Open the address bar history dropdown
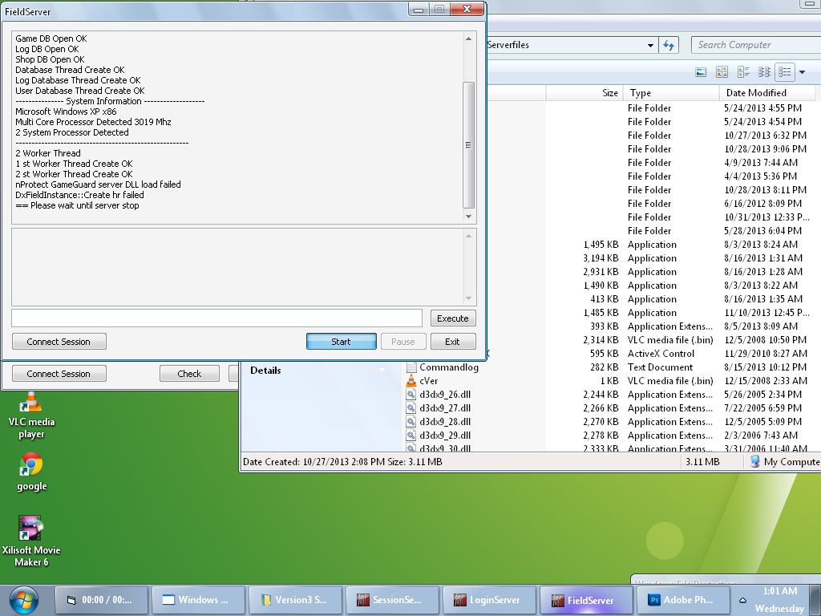The height and width of the screenshot is (616, 821). pyautogui.click(x=649, y=45)
